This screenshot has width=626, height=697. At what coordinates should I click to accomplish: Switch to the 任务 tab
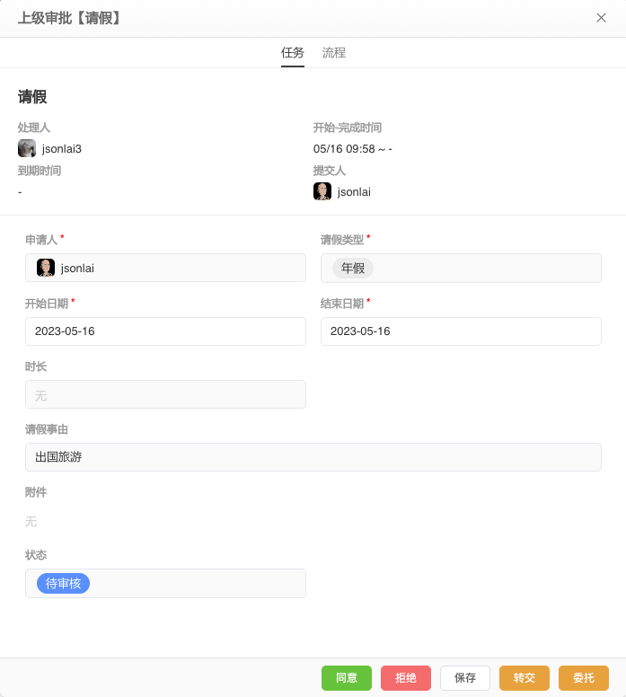pyautogui.click(x=293, y=53)
